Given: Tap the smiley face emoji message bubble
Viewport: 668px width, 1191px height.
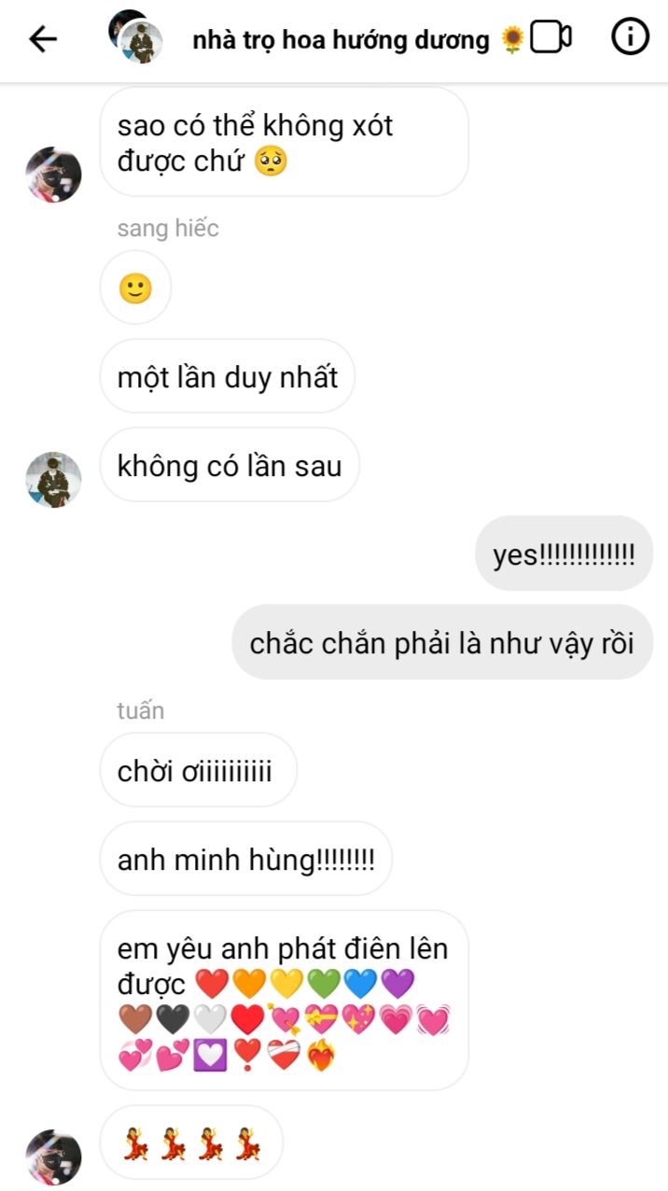Looking at the screenshot, I should [135, 288].
